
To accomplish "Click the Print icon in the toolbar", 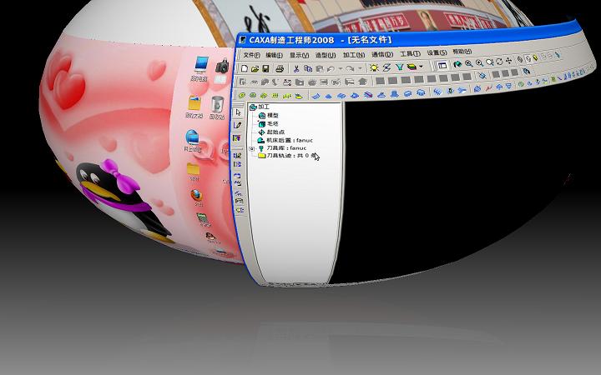I will pos(280,69).
